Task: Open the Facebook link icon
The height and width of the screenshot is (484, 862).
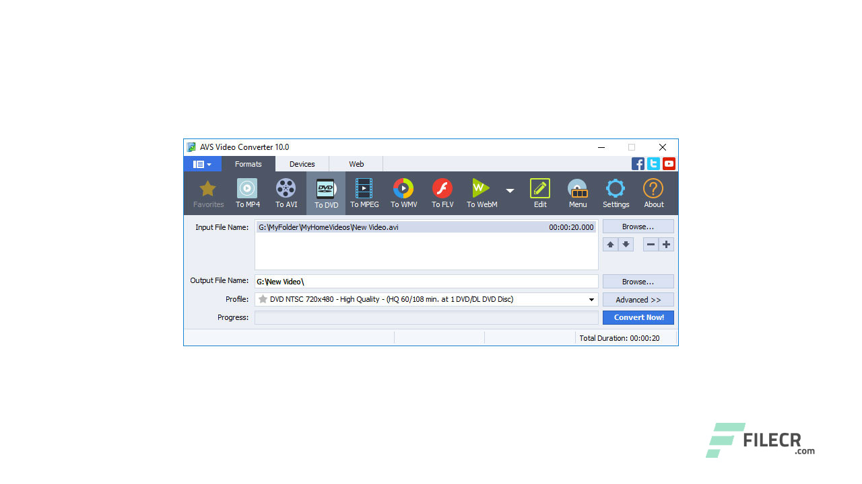Action: (638, 163)
